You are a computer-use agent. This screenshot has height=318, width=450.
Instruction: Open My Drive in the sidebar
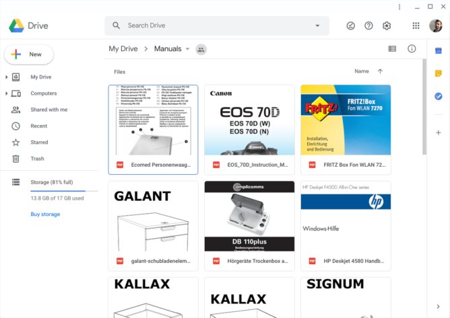[x=41, y=77]
